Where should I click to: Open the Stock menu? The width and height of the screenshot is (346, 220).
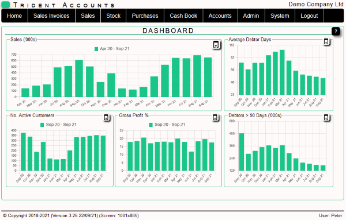point(114,16)
